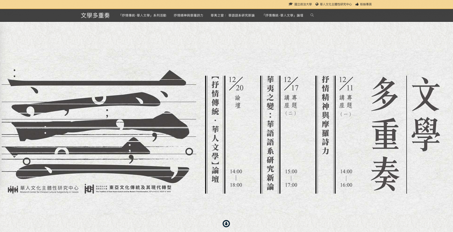Click the 東亞文化傳統及其現代轉型 logo
Viewport: 453px width, 232px height.
click(128, 189)
